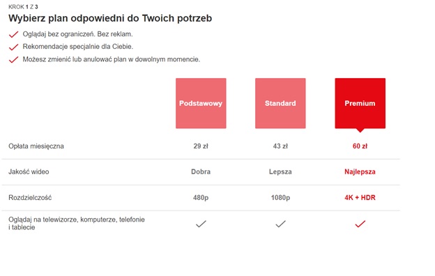Click the Standard device support checkmark
Viewport: 435px width, 276px height.
pos(280,224)
